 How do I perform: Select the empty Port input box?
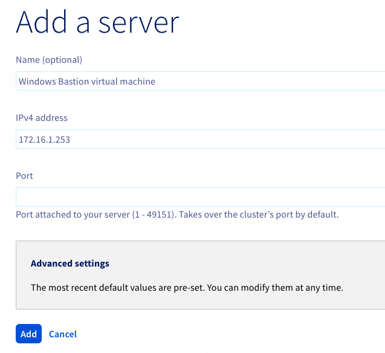(x=201, y=197)
